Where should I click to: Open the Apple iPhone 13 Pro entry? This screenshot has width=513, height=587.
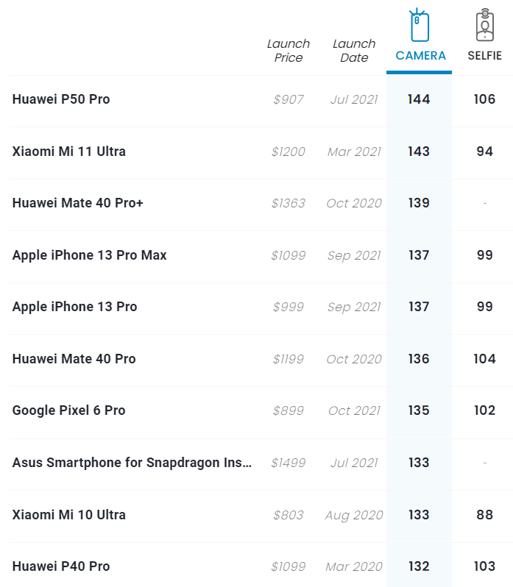coord(74,307)
